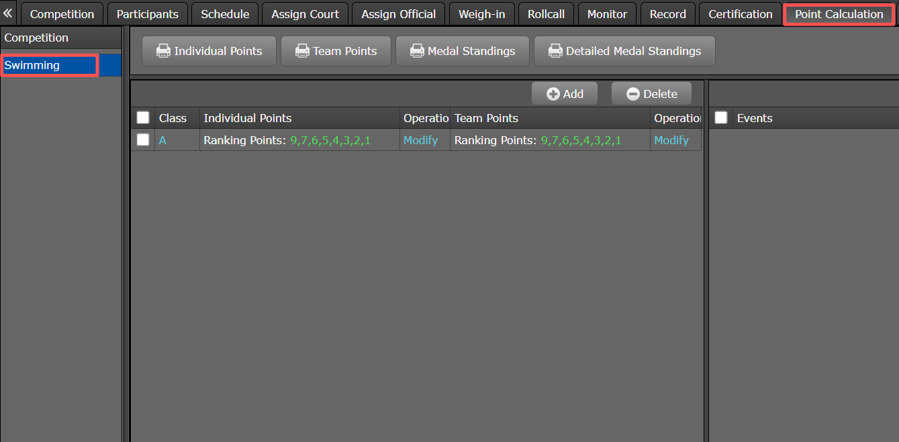Click the class A label in the table

point(162,140)
